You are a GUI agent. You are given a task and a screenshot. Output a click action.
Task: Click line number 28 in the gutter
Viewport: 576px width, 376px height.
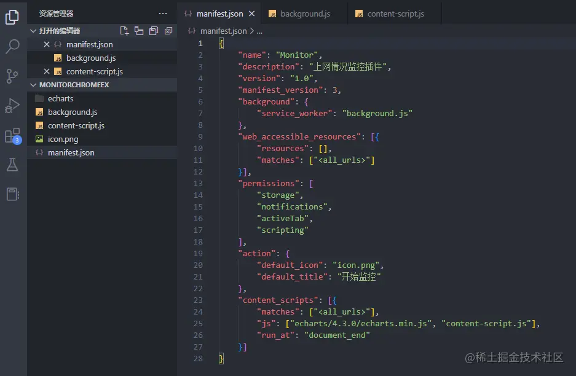198,358
